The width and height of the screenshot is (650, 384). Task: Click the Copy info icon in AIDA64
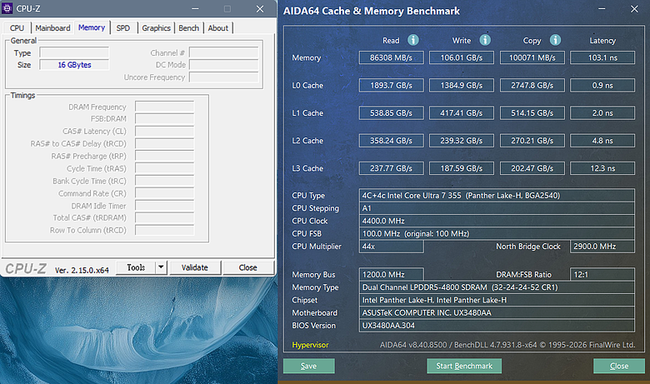point(556,40)
